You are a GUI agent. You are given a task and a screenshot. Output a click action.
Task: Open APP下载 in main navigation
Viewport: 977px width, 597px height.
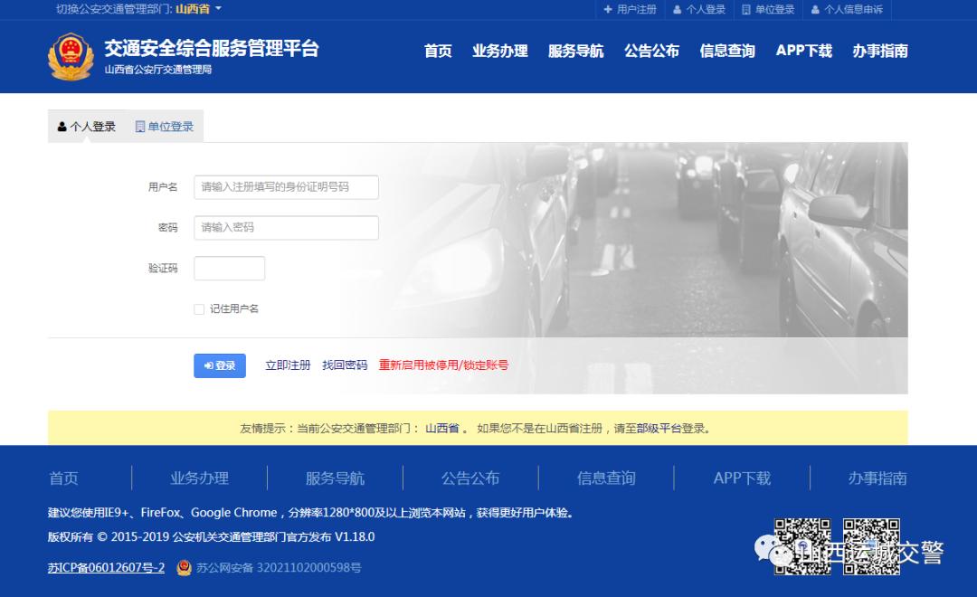804,51
